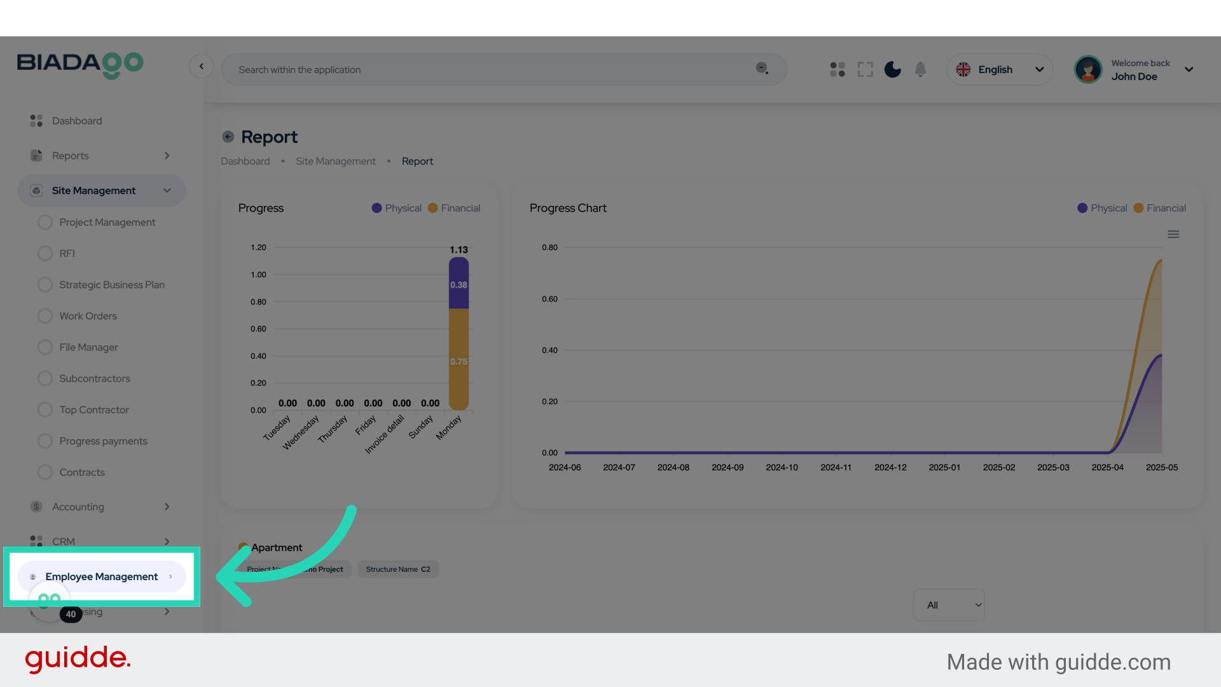Open Progress Chart hamburger menu icon

1173,234
